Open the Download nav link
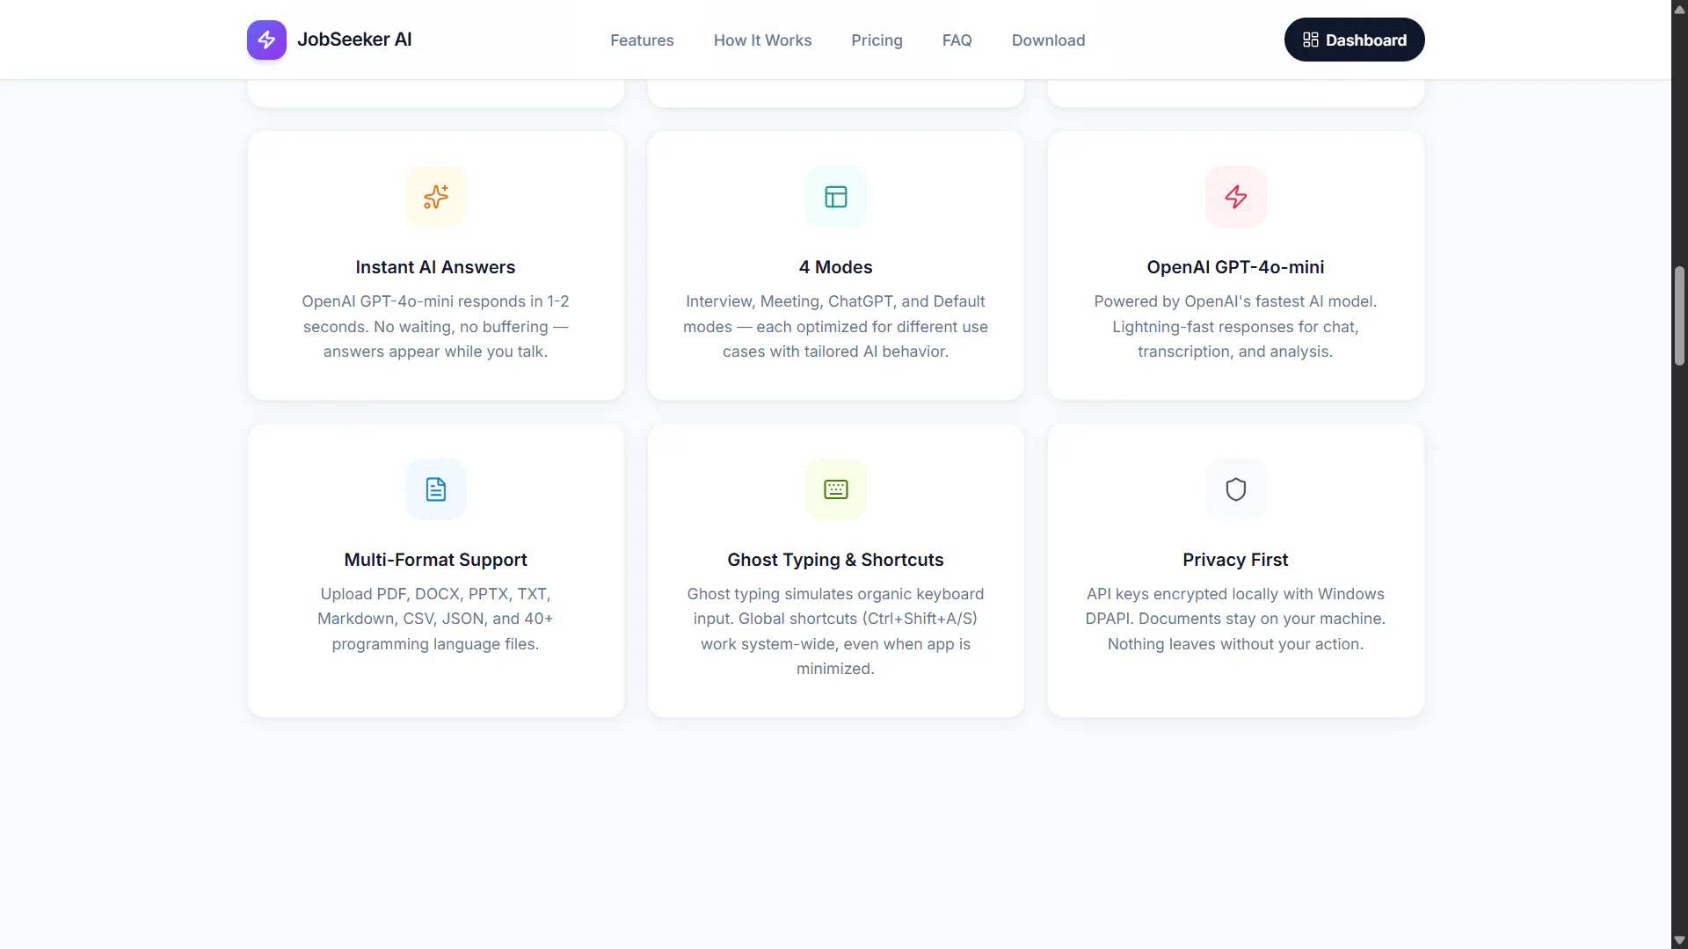This screenshot has height=949, width=1688. click(1048, 40)
